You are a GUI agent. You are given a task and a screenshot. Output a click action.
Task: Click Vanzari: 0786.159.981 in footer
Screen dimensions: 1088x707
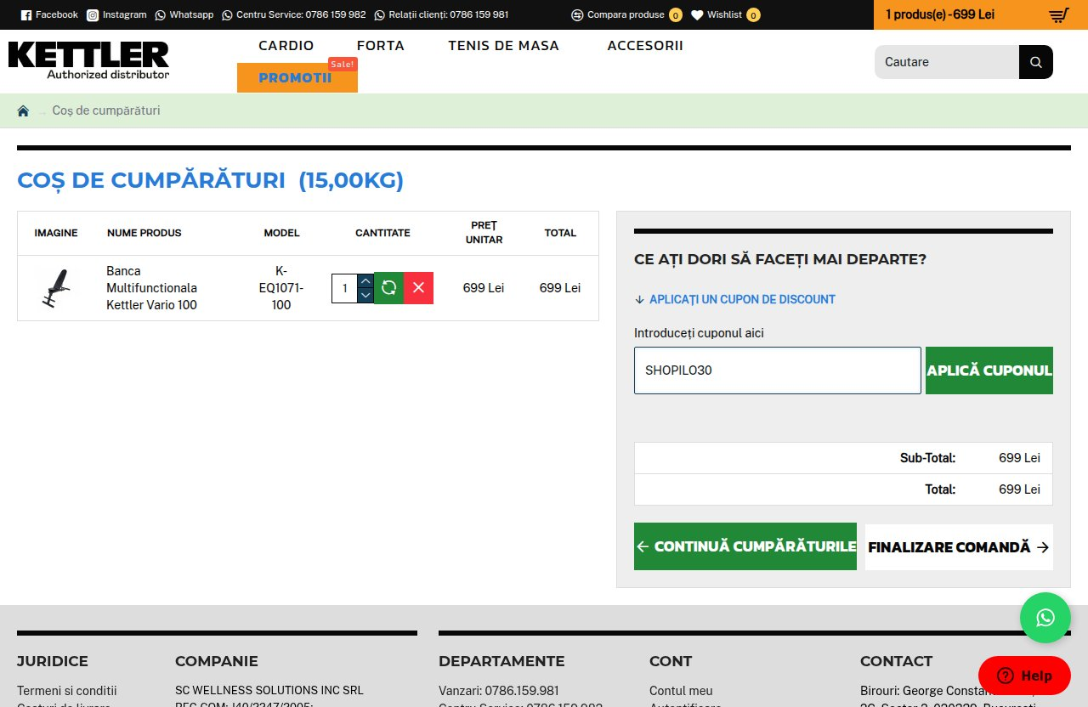tap(499, 691)
